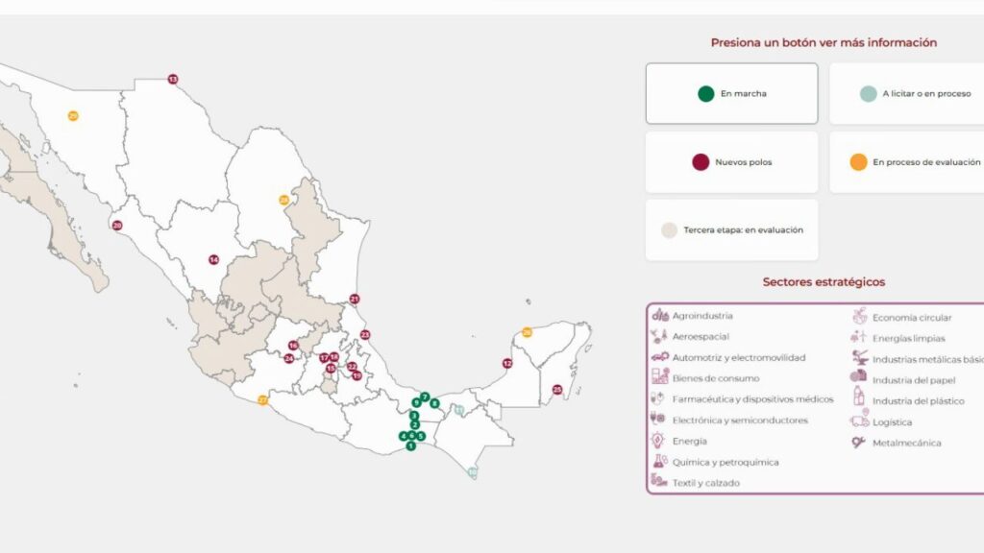Viewport: 984px width, 553px height.
Task: Click red map marker 25 in Quintana Roo
Action: click(x=556, y=390)
